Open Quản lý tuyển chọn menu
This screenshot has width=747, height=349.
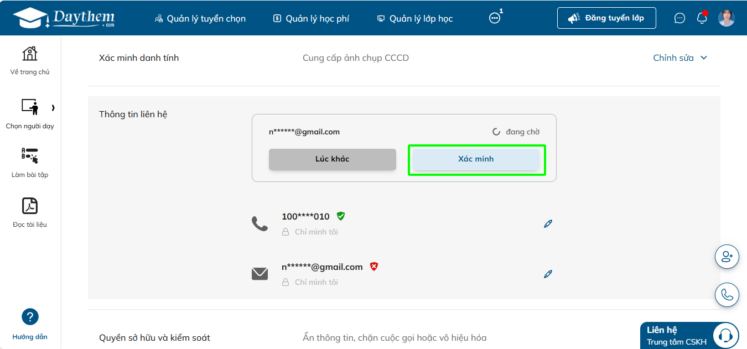tap(200, 18)
